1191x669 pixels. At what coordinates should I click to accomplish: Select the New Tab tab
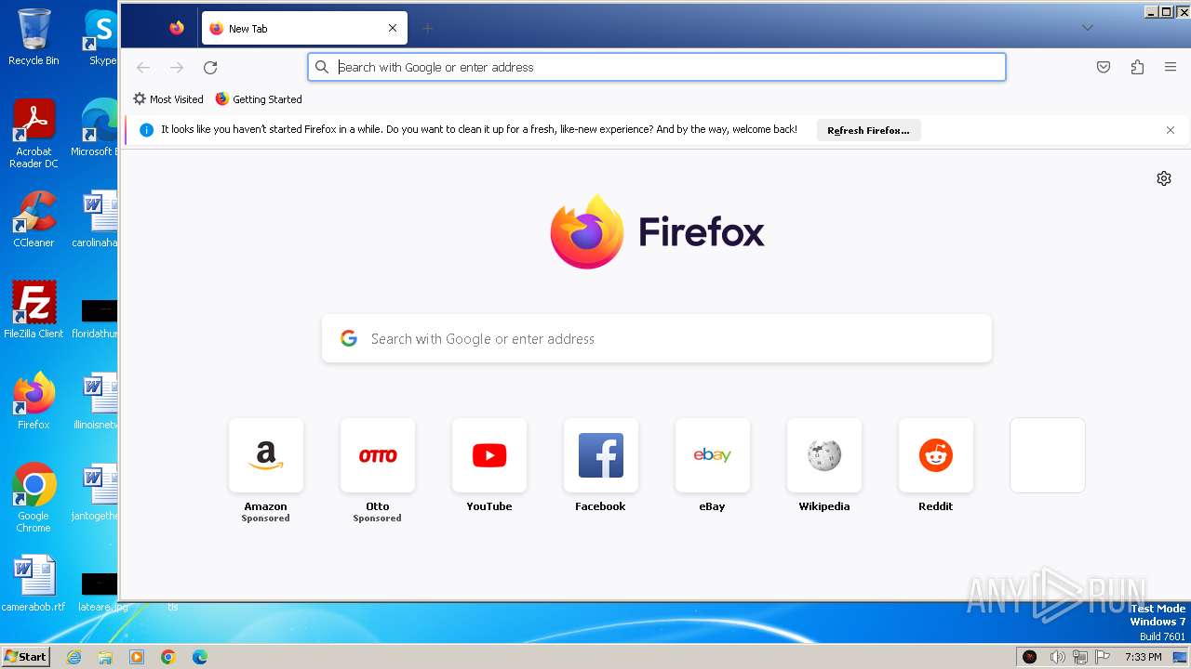click(x=304, y=28)
